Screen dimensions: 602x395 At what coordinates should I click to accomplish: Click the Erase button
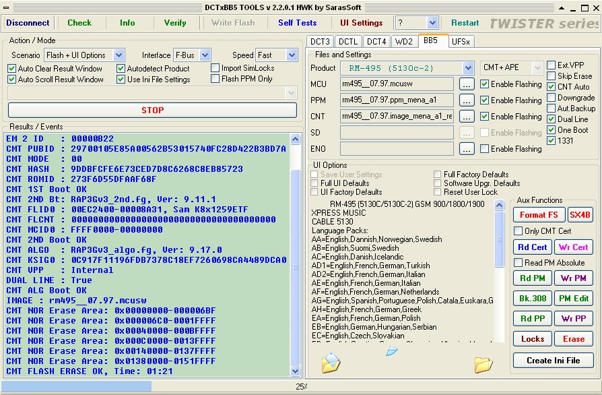pyautogui.click(x=573, y=339)
